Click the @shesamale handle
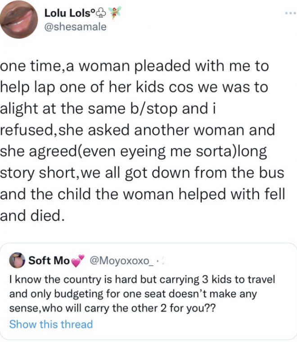This screenshot has height=342, width=297. [76, 27]
